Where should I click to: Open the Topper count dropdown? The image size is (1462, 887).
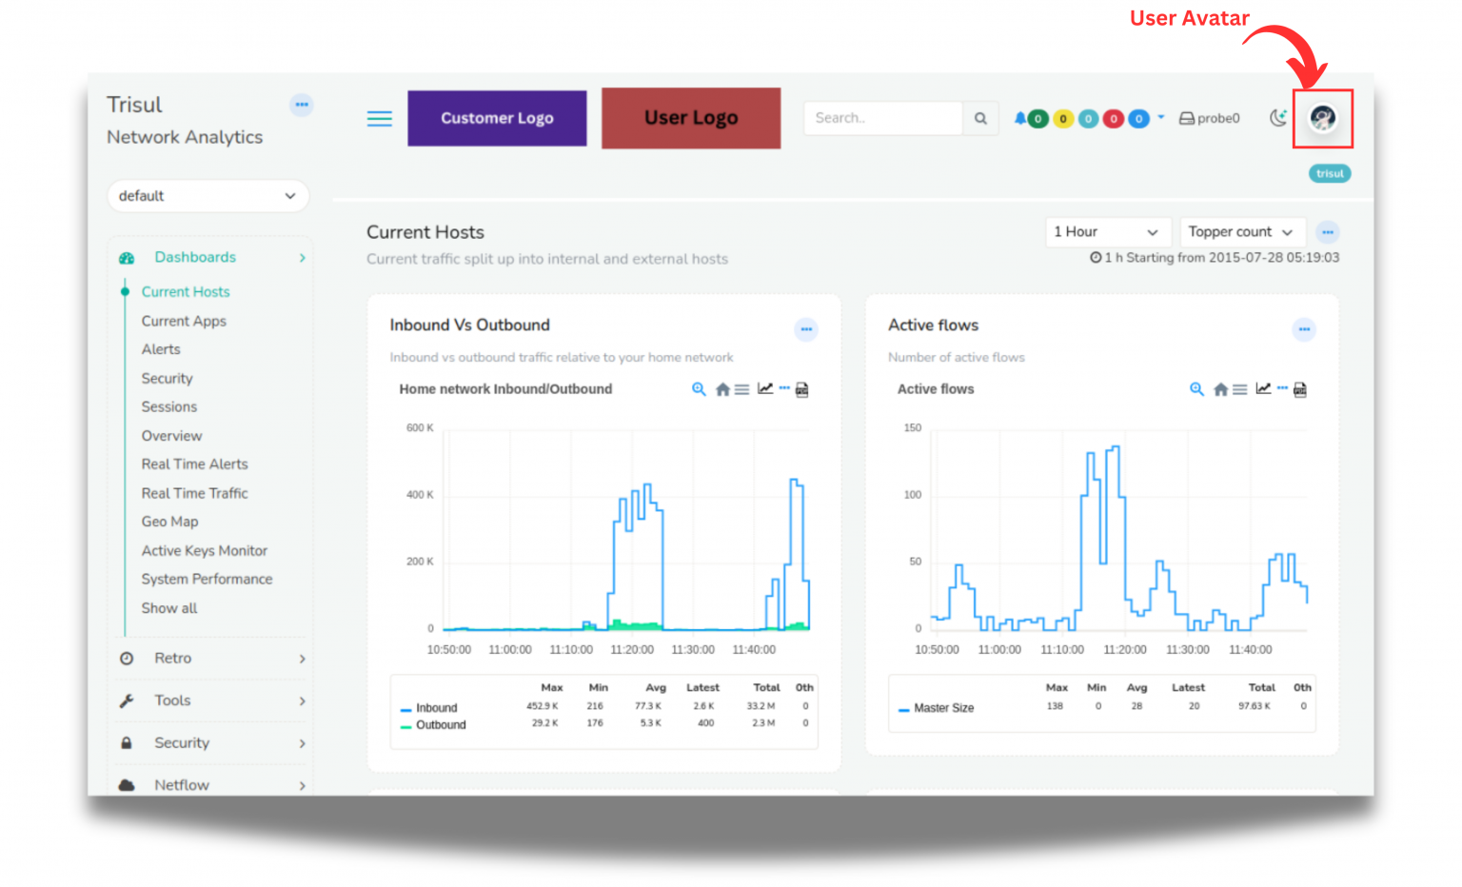pyautogui.click(x=1242, y=232)
